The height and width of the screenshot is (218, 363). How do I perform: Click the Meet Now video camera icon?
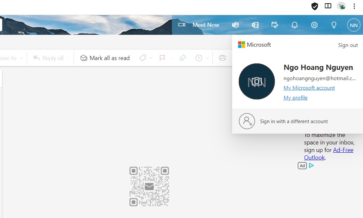tap(182, 25)
